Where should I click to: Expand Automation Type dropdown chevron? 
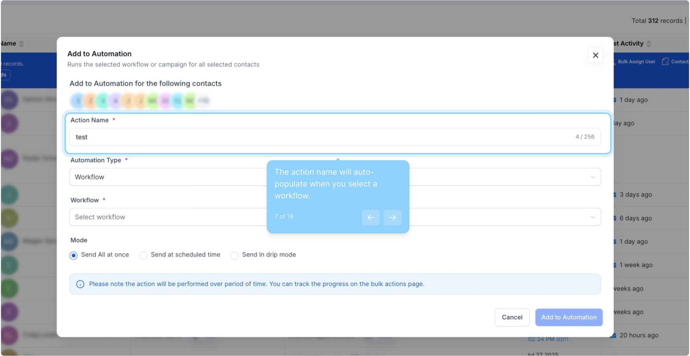tap(593, 177)
